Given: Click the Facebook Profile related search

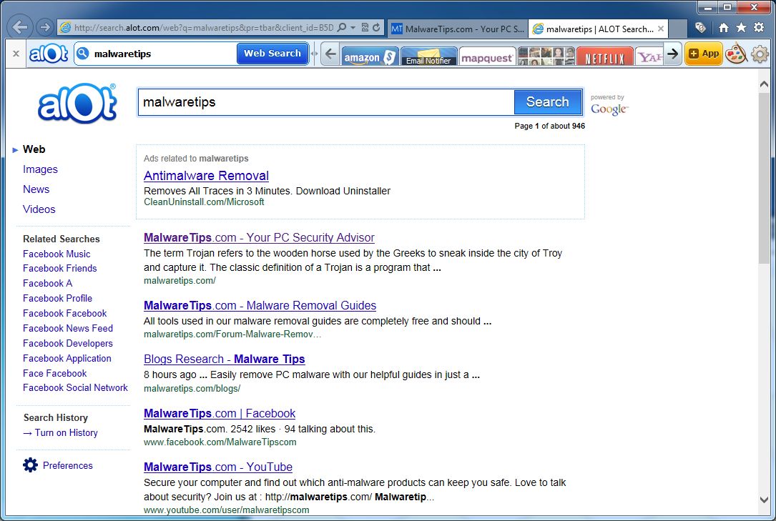Looking at the screenshot, I should click(x=57, y=298).
